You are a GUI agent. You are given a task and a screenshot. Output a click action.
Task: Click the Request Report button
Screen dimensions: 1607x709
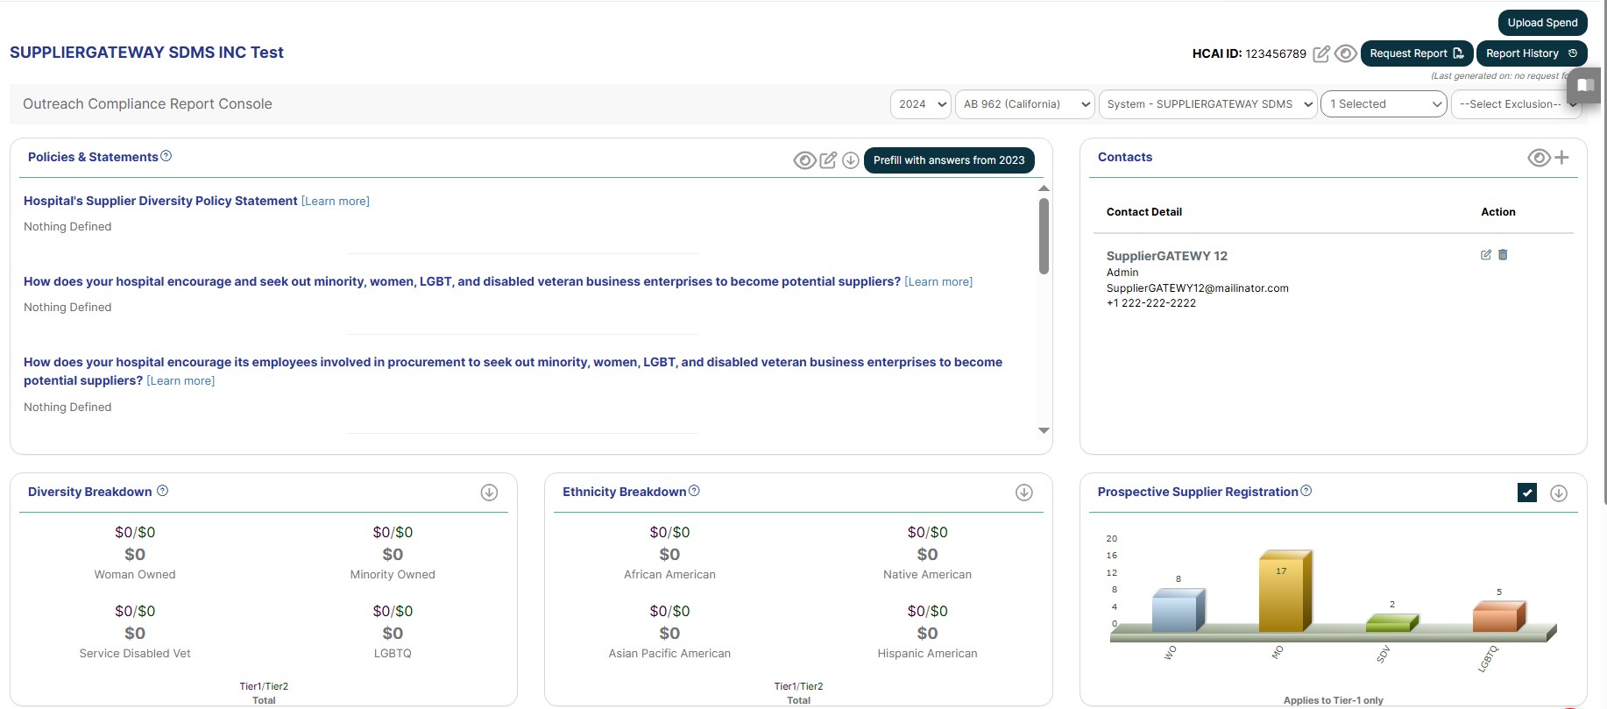[x=1416, y=53]
